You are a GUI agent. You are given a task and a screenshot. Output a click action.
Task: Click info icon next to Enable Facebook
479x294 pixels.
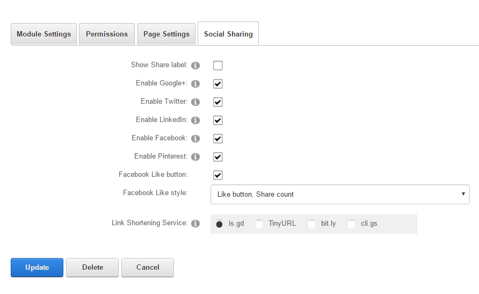click(x=195, y=139)
